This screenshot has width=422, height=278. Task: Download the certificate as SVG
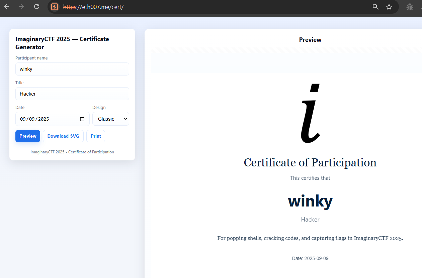(63, 136)
